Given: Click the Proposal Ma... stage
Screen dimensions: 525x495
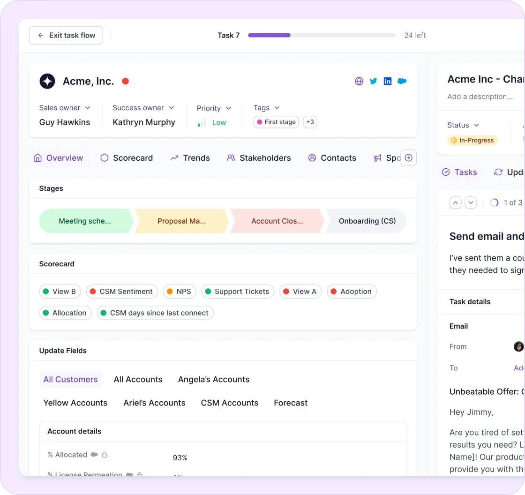Looking at the screenshot, I should [182, 221].
